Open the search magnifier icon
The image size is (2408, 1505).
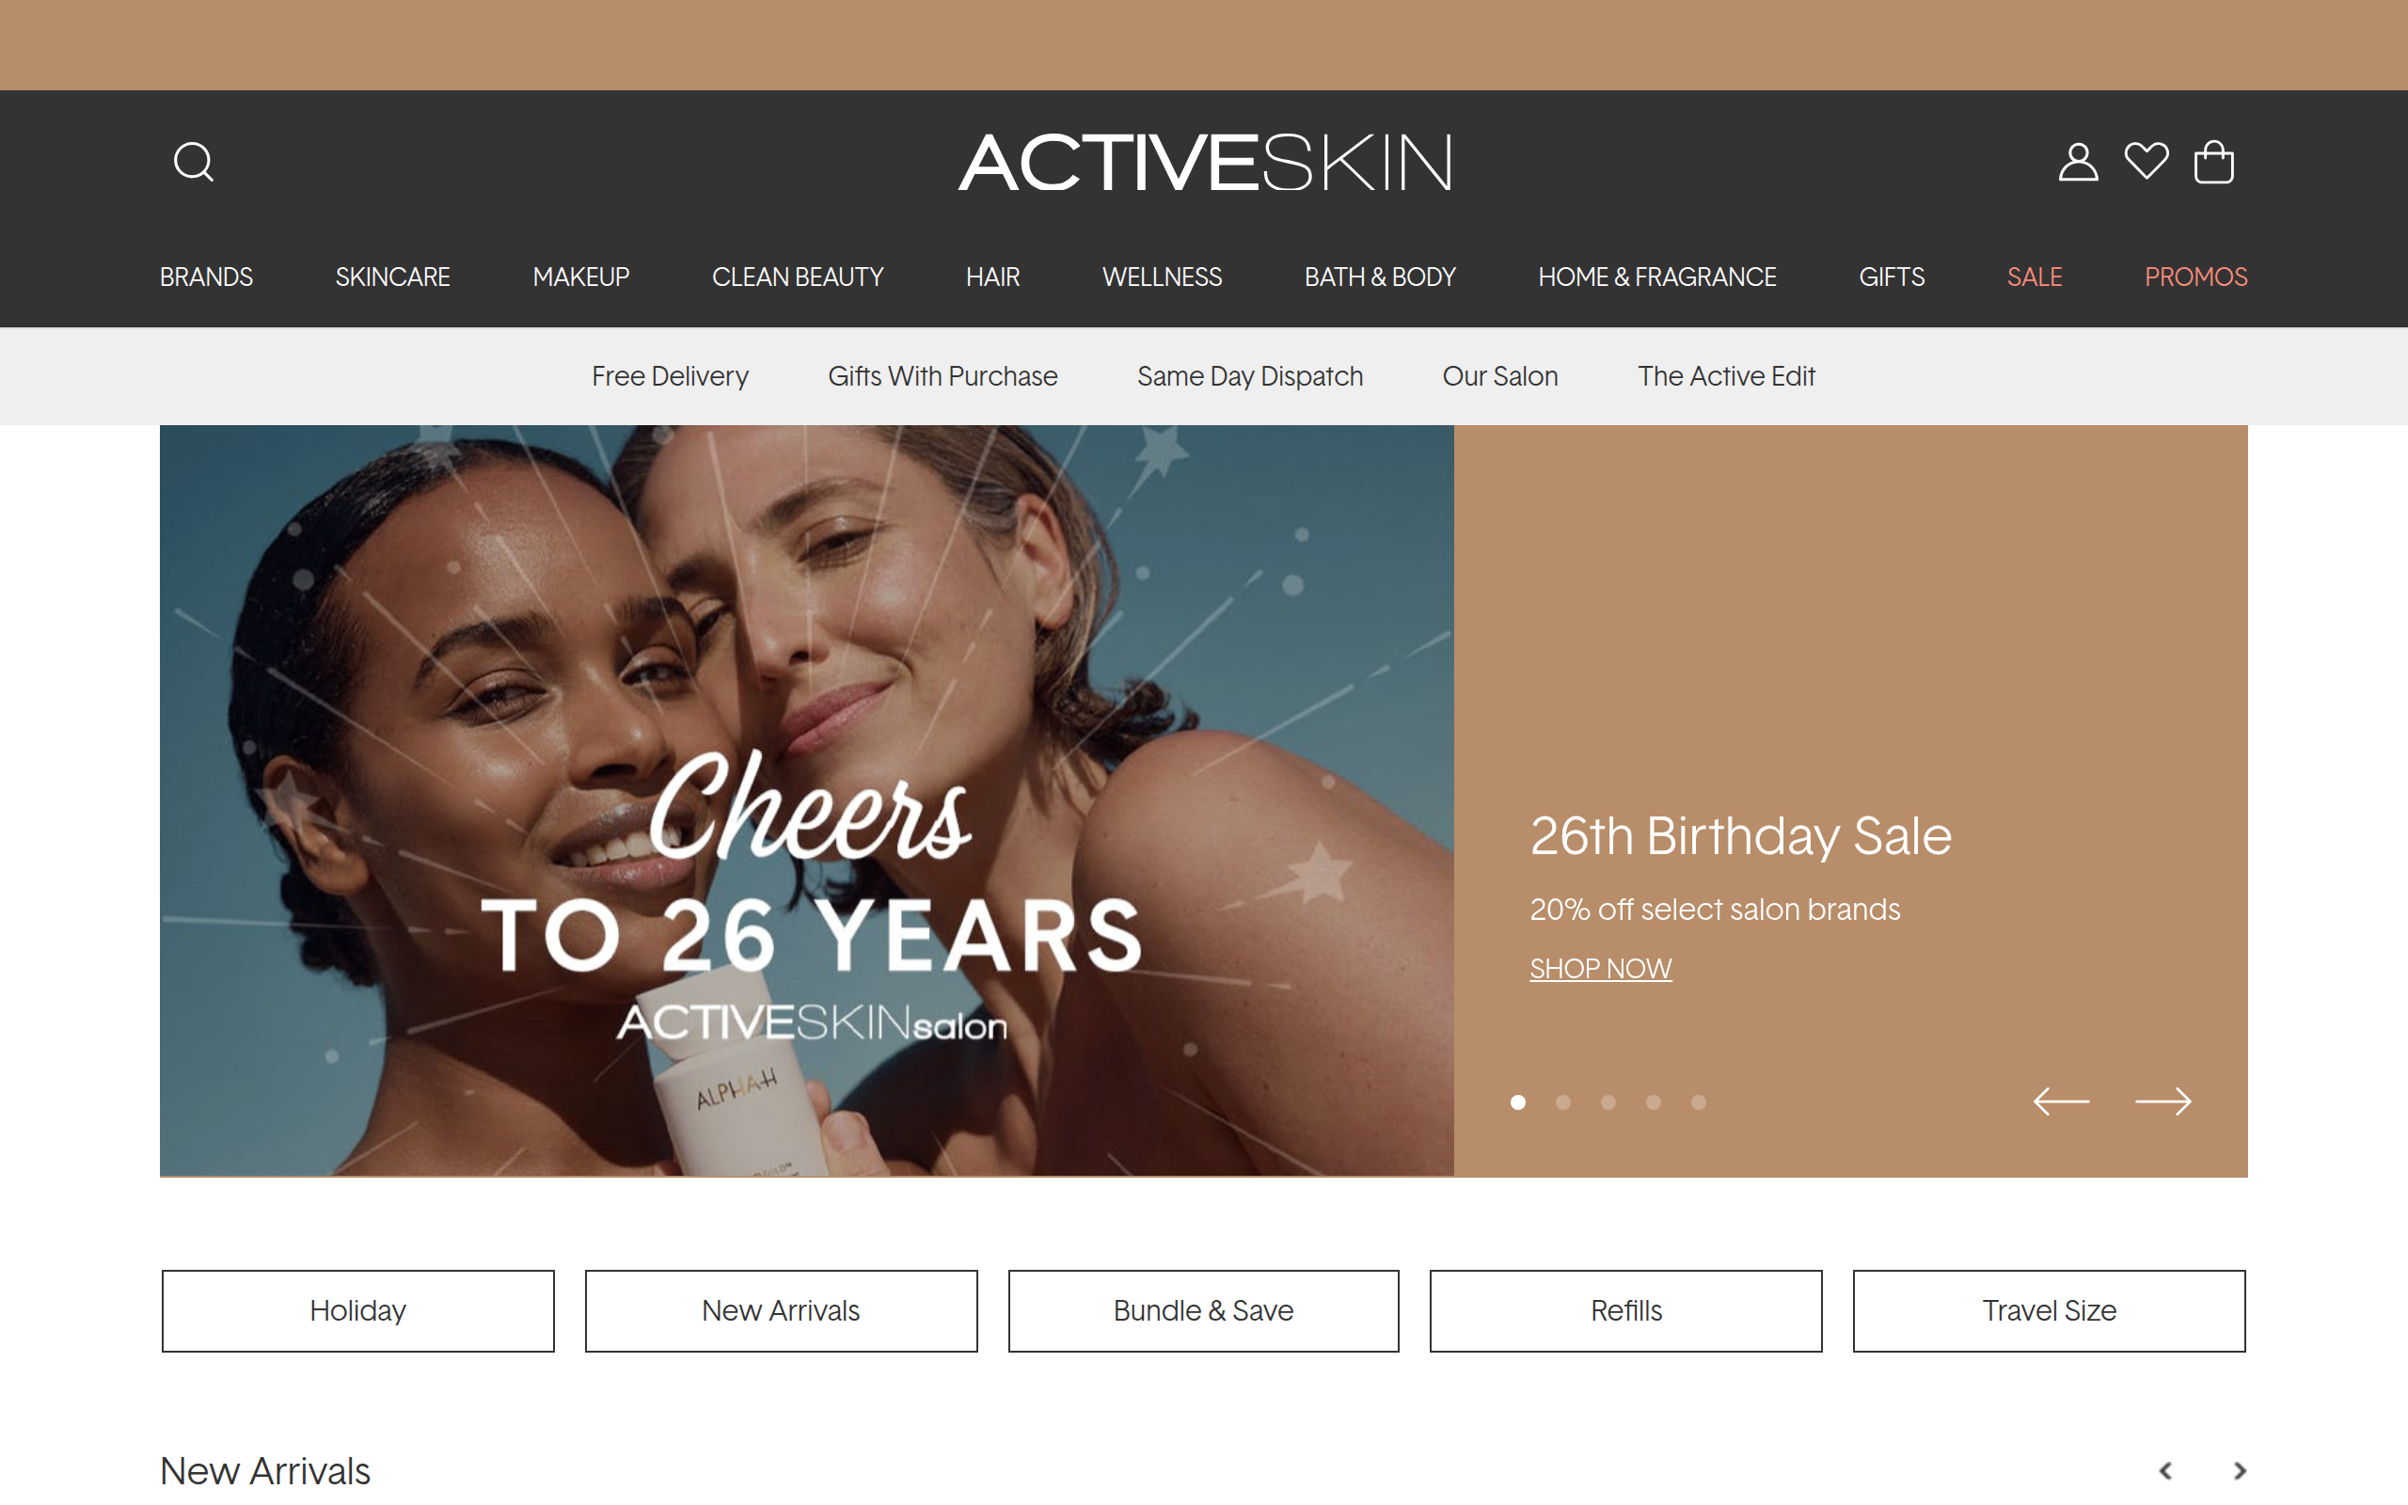point(193,161)
